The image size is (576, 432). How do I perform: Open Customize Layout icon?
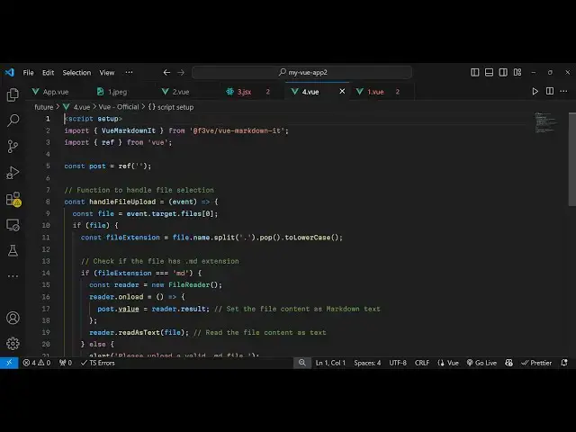[517, 72]
